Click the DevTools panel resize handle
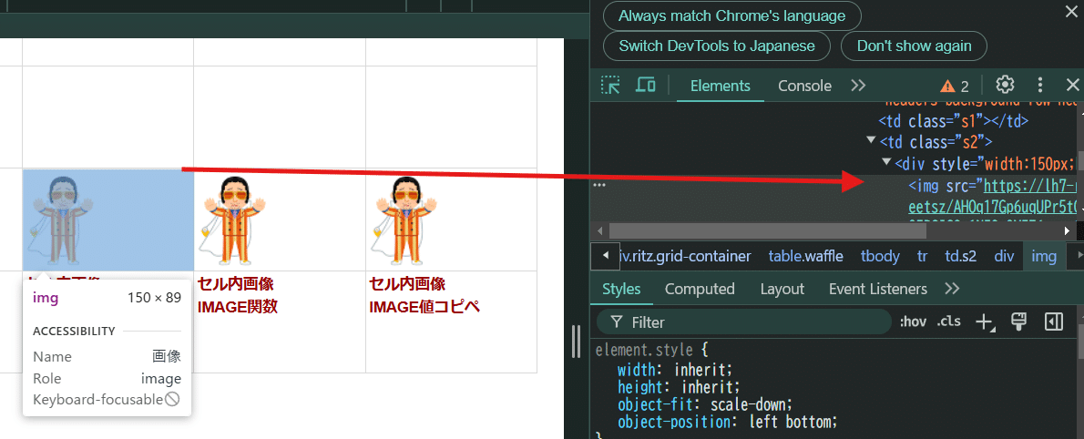Image resolution: width=1084 pixels, height=439 pixels. [x=576, y=342]
